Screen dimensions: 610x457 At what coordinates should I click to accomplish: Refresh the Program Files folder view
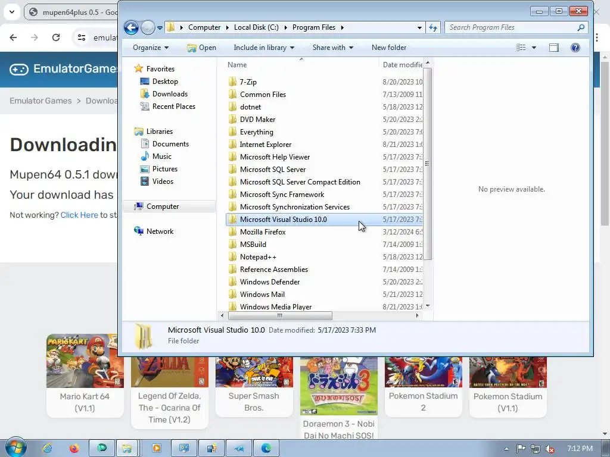point(433,27)
